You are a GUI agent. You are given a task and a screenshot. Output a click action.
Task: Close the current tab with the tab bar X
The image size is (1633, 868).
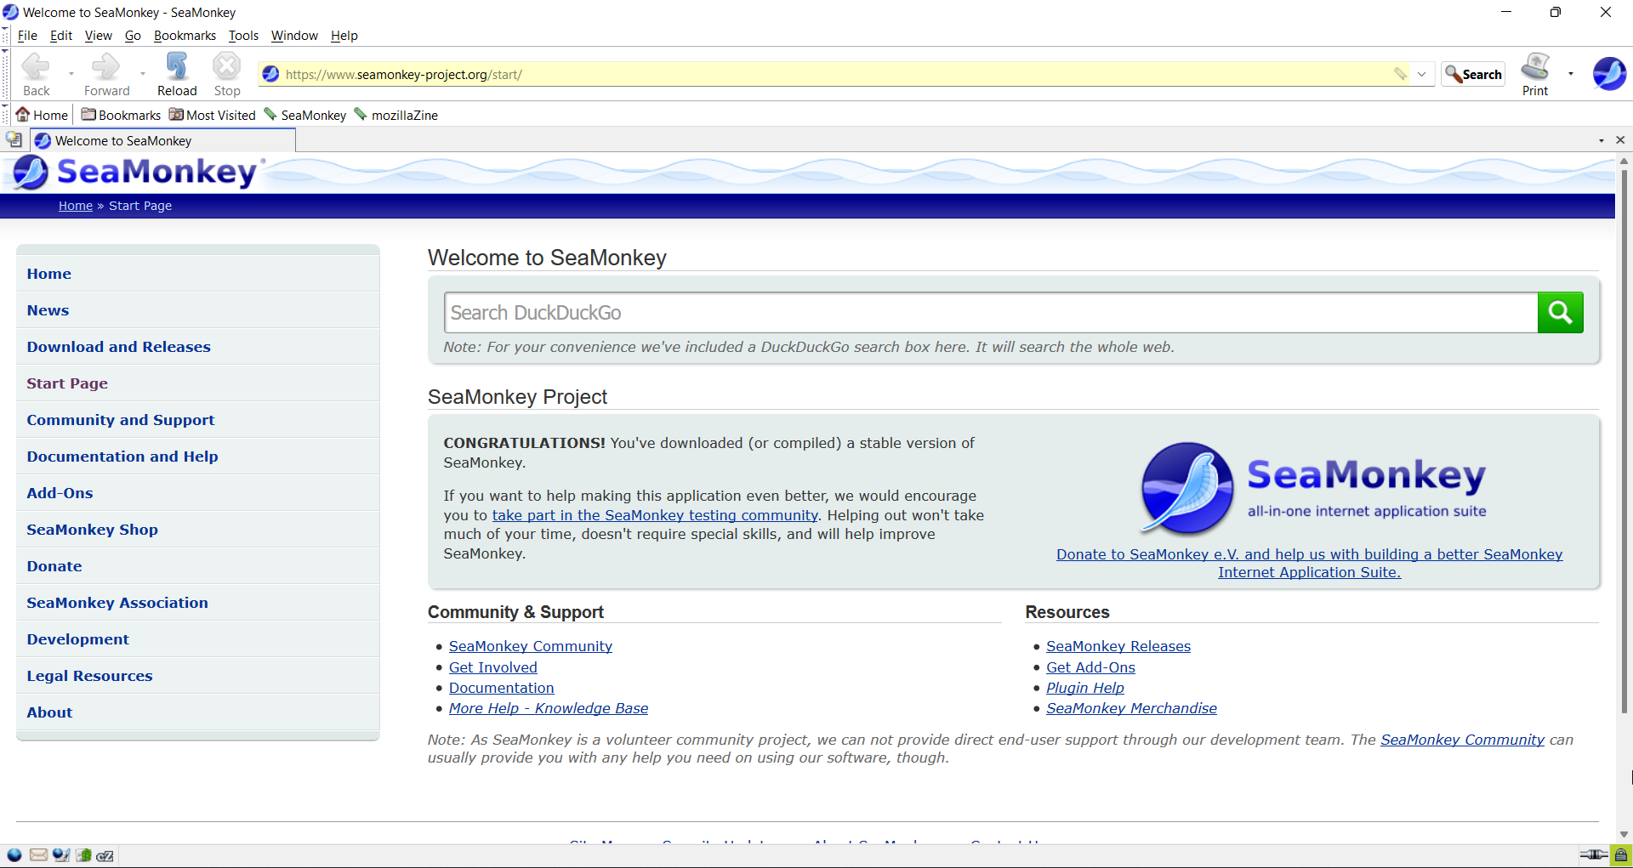[x=1620, y=140]
